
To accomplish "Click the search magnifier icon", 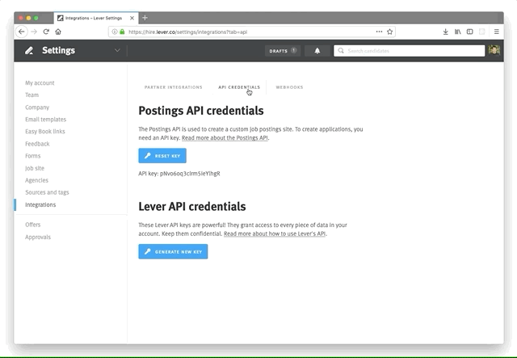I will tap(341, 51).
